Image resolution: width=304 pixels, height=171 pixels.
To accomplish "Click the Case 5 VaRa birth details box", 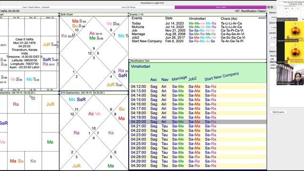I will 24,53.
